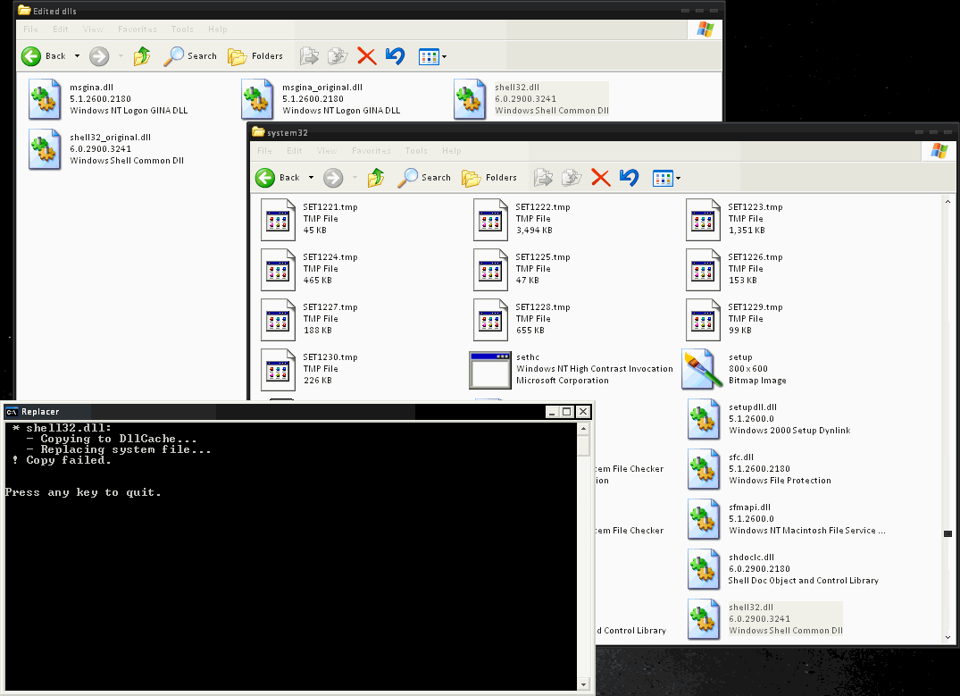Image resolution: width=960 pixels, height=696 pixels.
Task: Open Tools menu in Edited dlls window
Action: click(x=182, y=29)
